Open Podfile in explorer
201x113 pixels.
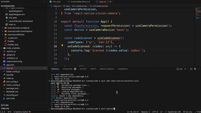click(x=11, y=41)
